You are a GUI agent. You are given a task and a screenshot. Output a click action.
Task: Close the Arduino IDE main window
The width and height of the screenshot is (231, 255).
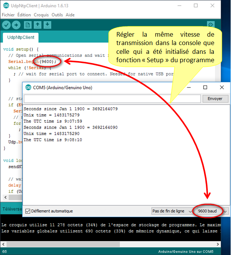coord(212,6)
